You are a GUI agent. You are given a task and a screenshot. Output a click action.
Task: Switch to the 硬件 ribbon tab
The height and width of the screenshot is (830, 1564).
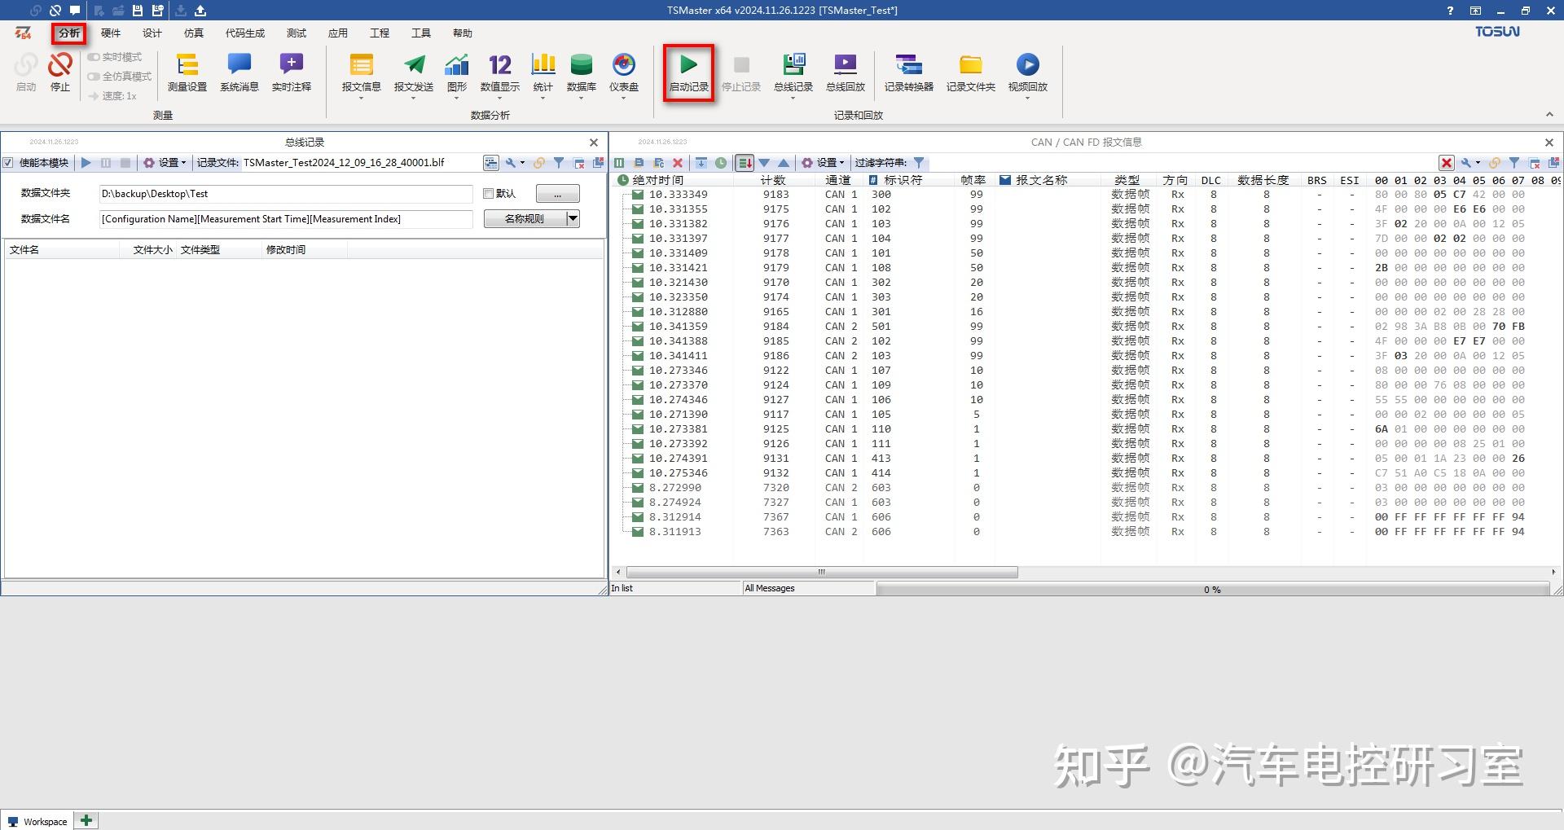click(x=111, y=33)
